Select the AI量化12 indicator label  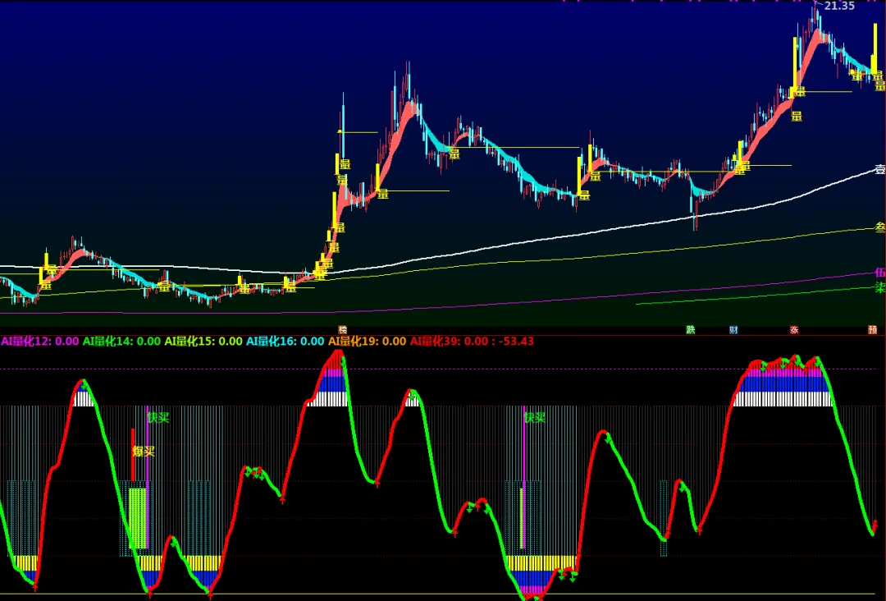click(40, 341)
